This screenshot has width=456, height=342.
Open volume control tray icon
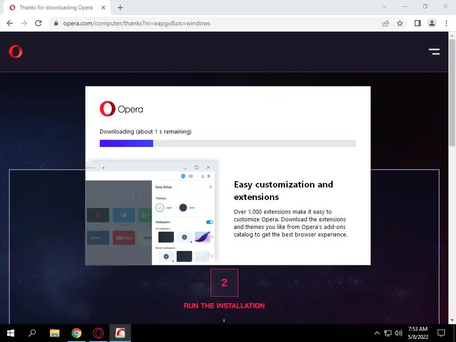point(399,333)
